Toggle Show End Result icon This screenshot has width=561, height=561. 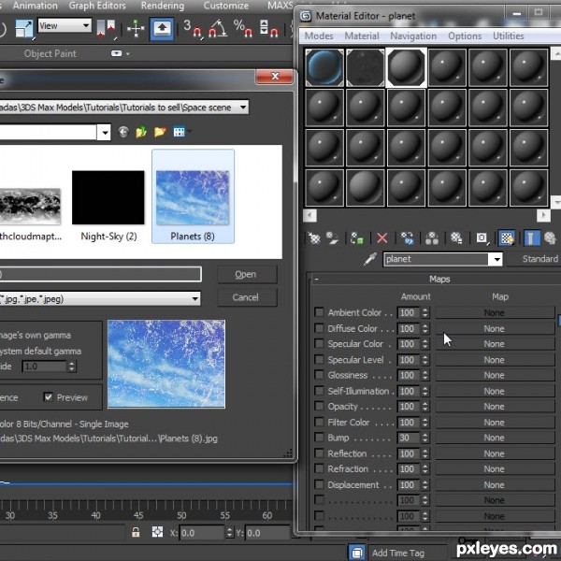click(x=532, y=237)
